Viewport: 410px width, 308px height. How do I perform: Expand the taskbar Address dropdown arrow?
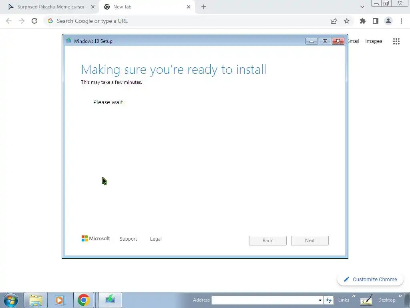(320, 300)
